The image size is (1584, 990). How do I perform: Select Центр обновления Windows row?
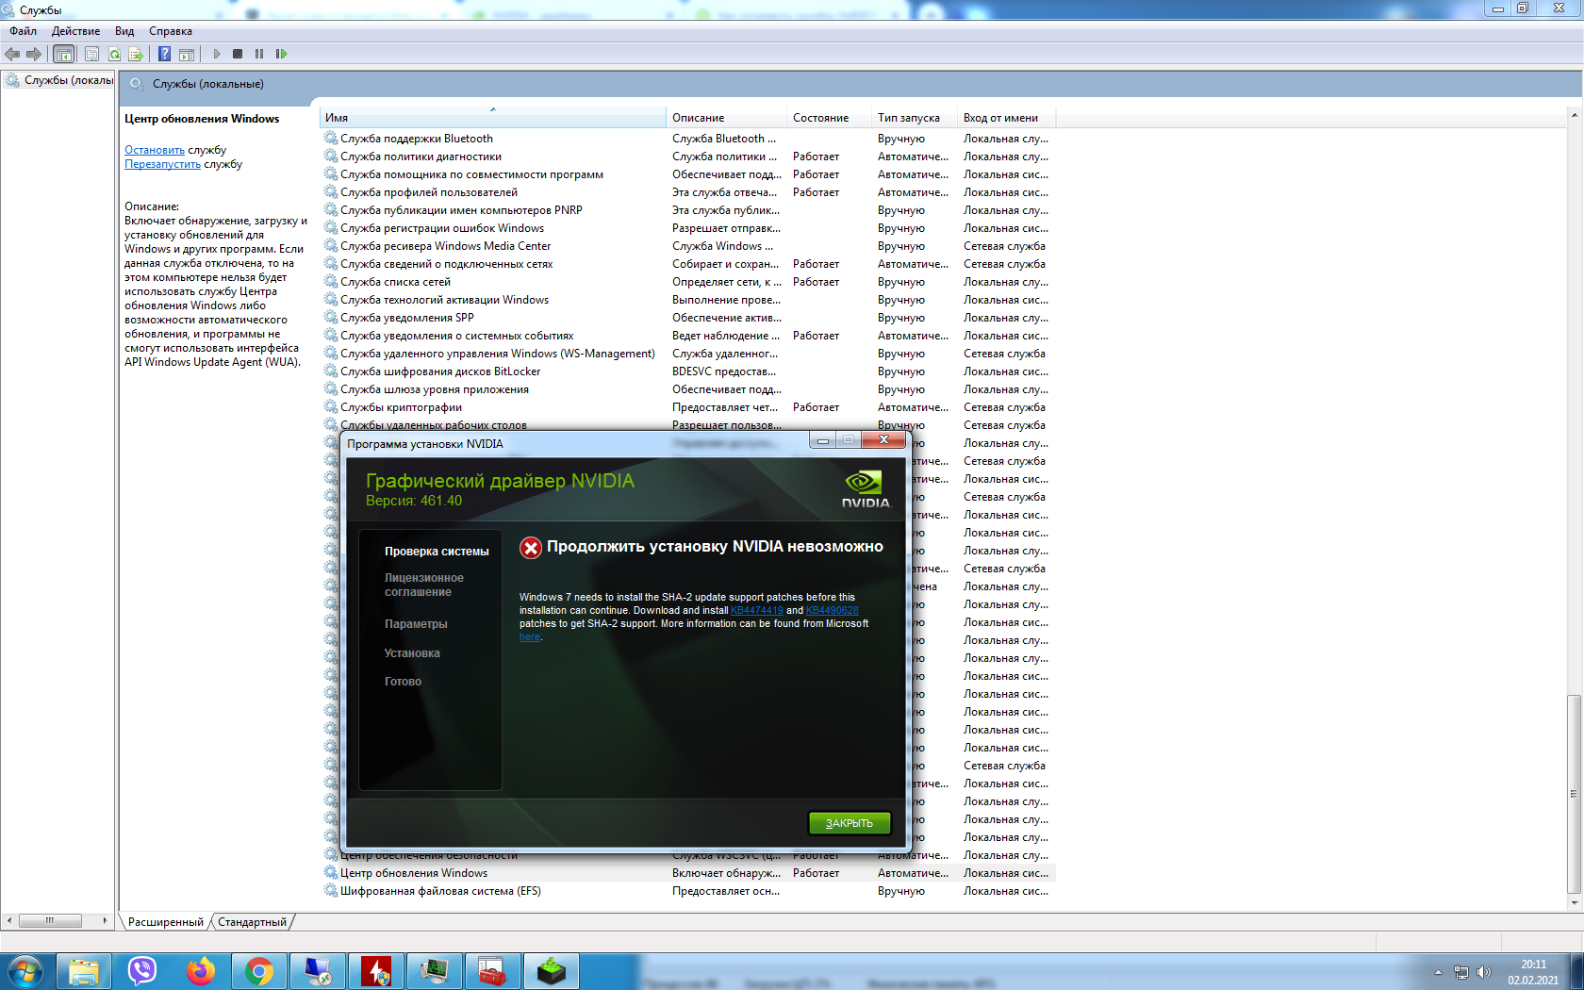coord(688,873)
